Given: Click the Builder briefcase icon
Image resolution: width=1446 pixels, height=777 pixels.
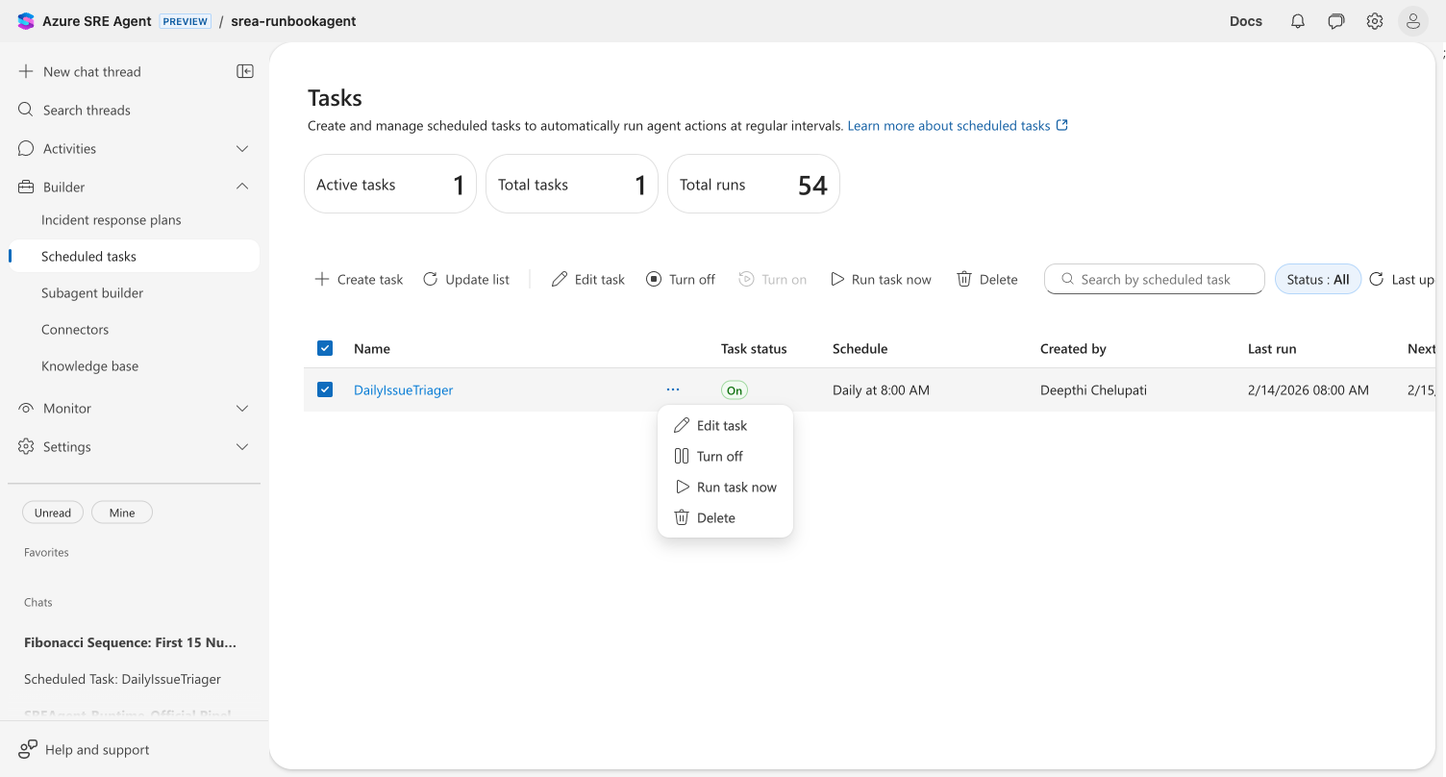Looking at the screenshot, I should click(26, 187).
